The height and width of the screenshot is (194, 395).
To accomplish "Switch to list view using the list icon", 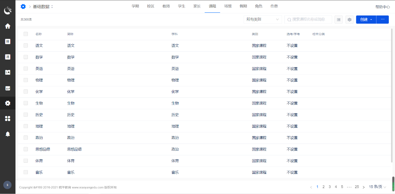I will (338, 19).
